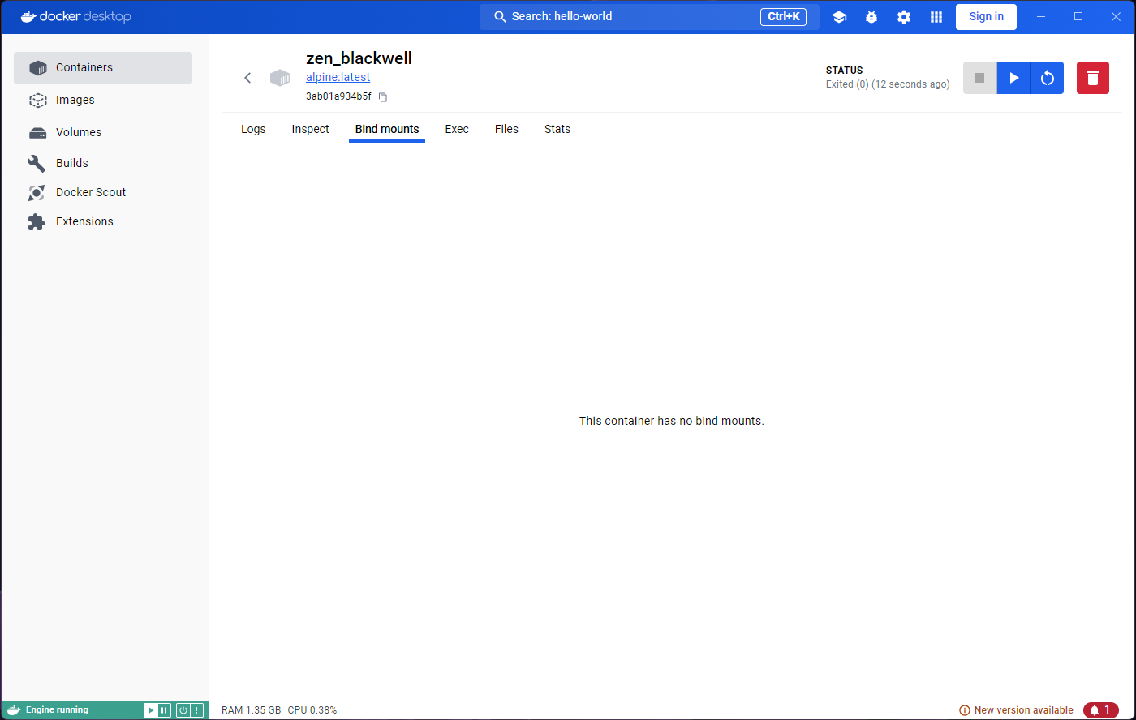1136x720 pixels.
Task: Open the Images section
Action: point(103,101)
